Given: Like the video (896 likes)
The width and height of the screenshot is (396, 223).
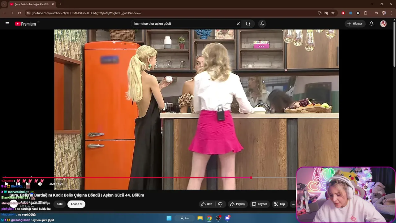Looking at the screenshot, I should tap(207, 204).
